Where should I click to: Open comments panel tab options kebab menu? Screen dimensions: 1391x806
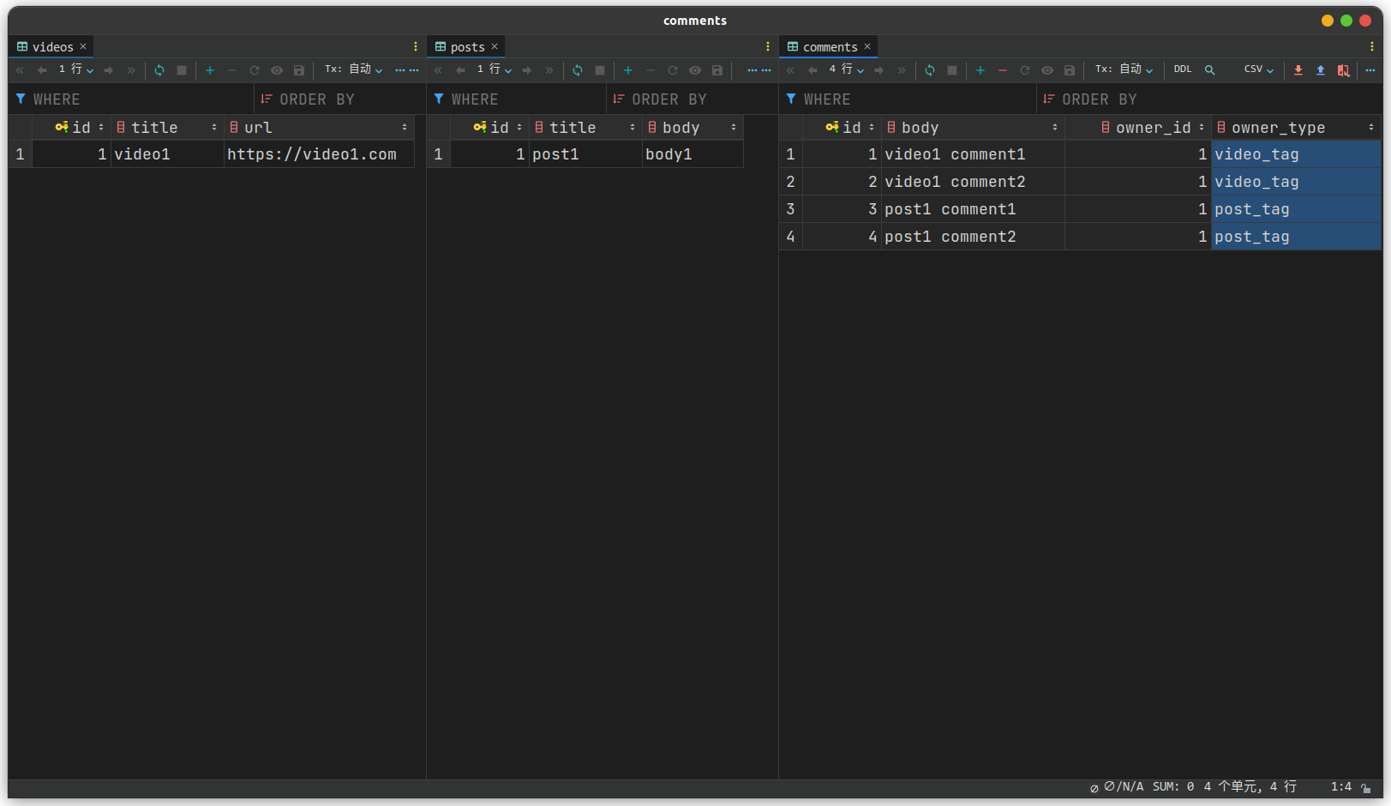coord(1372,47)
